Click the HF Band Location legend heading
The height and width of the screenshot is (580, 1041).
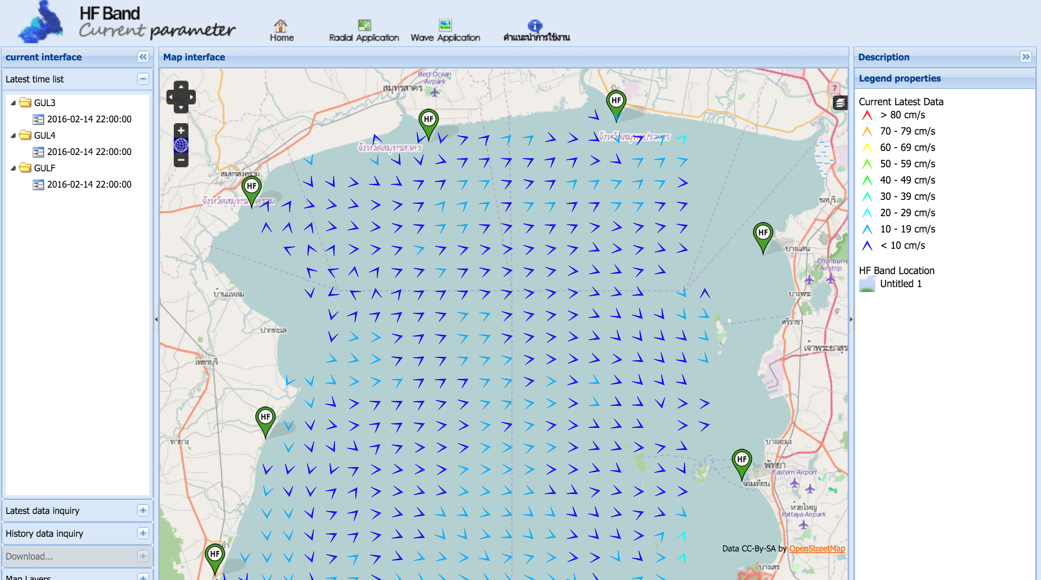tap(896, 270)
